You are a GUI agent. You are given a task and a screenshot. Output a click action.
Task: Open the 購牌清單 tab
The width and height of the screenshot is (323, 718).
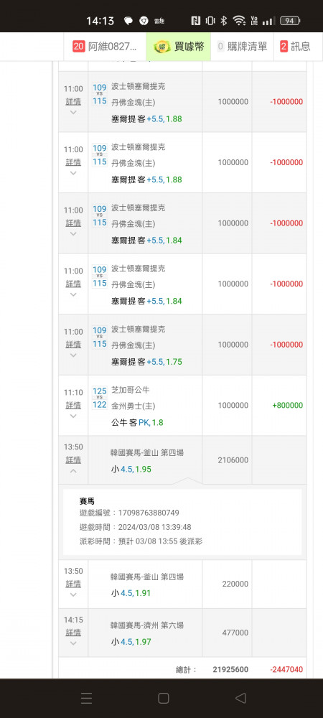pyautogui.click(x=242, y=46)
